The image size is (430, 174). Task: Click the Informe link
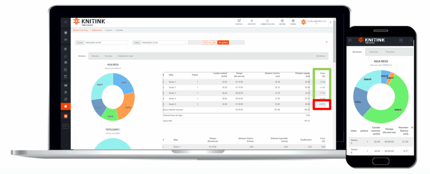321,56
